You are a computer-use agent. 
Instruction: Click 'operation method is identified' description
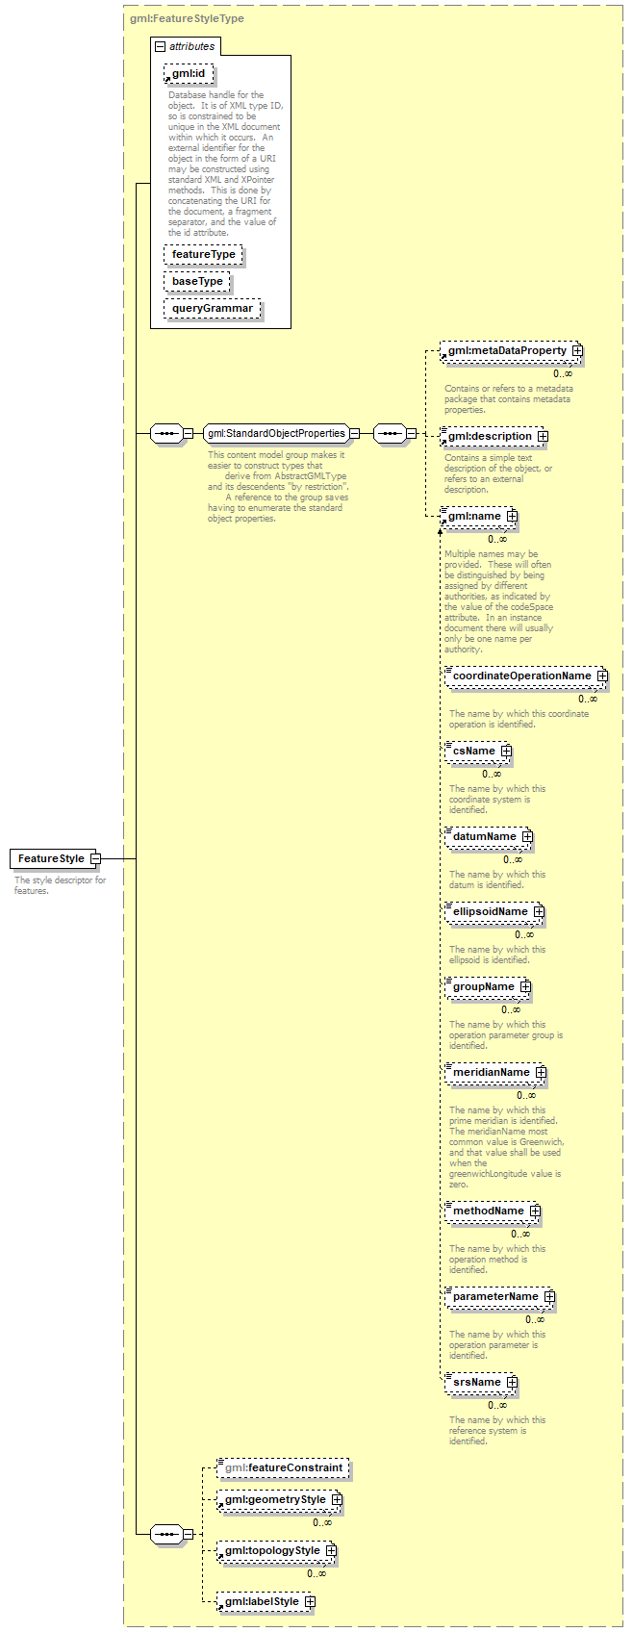pos(497,1260)
